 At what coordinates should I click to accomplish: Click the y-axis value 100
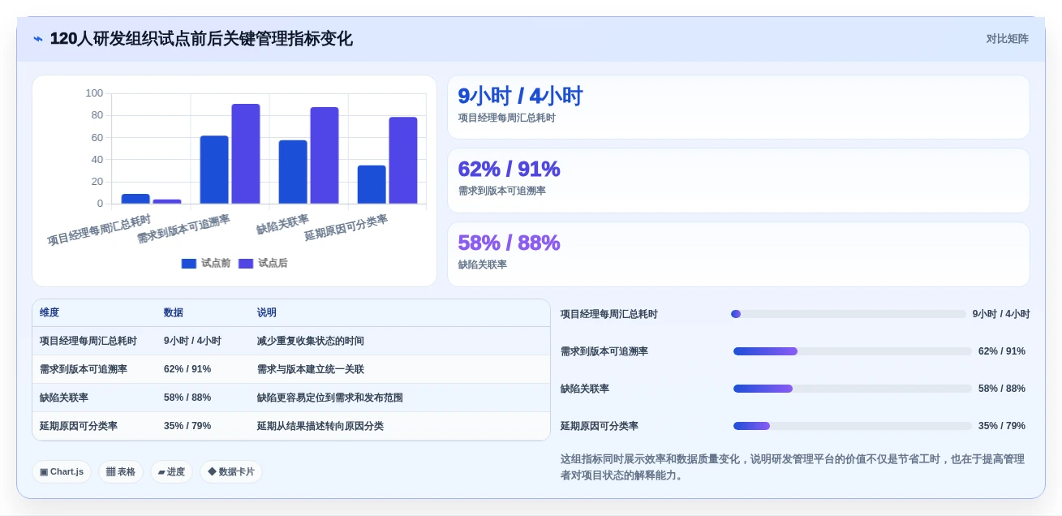click(94, 93)
